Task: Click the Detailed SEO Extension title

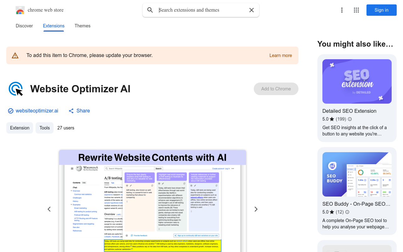Action: tap(349, 111)
